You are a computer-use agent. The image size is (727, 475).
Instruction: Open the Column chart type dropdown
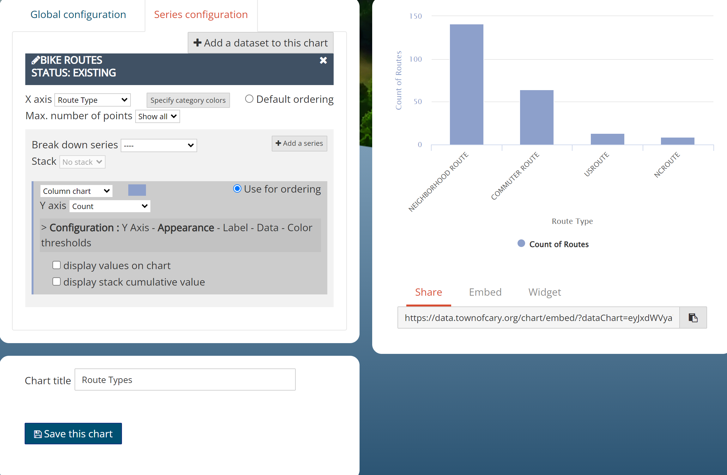click(x=76, y=191)
